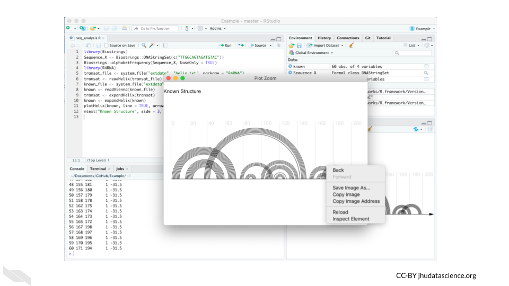Click the Print icon in main toolbar
Image resolution: width=509 pixels, height=286 pixels.
click(124, 28)
